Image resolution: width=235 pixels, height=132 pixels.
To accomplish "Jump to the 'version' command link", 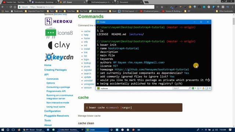I will point(88,88).
